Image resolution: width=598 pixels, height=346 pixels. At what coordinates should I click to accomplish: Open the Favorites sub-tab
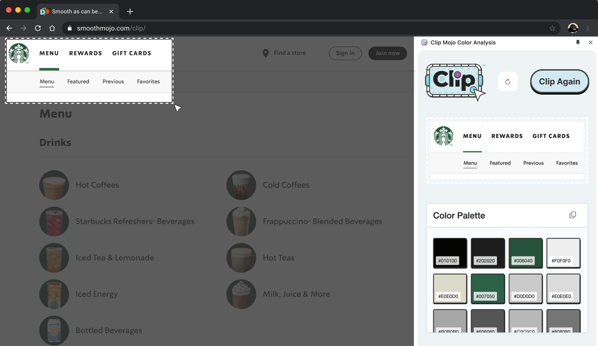click(148, 82)
